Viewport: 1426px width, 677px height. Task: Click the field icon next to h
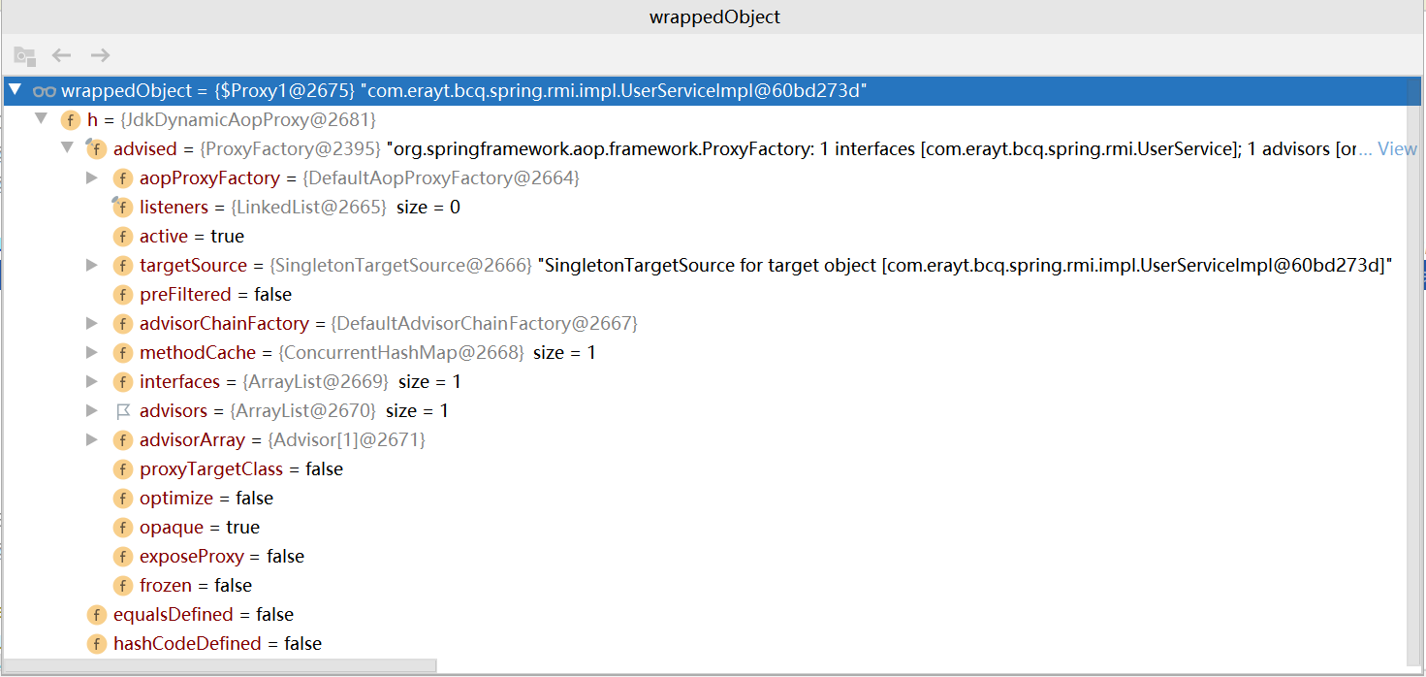[71, 120]
